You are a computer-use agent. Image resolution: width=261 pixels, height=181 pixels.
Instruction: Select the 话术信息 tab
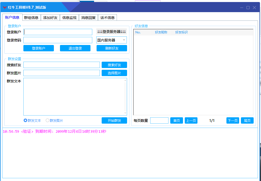108,18
